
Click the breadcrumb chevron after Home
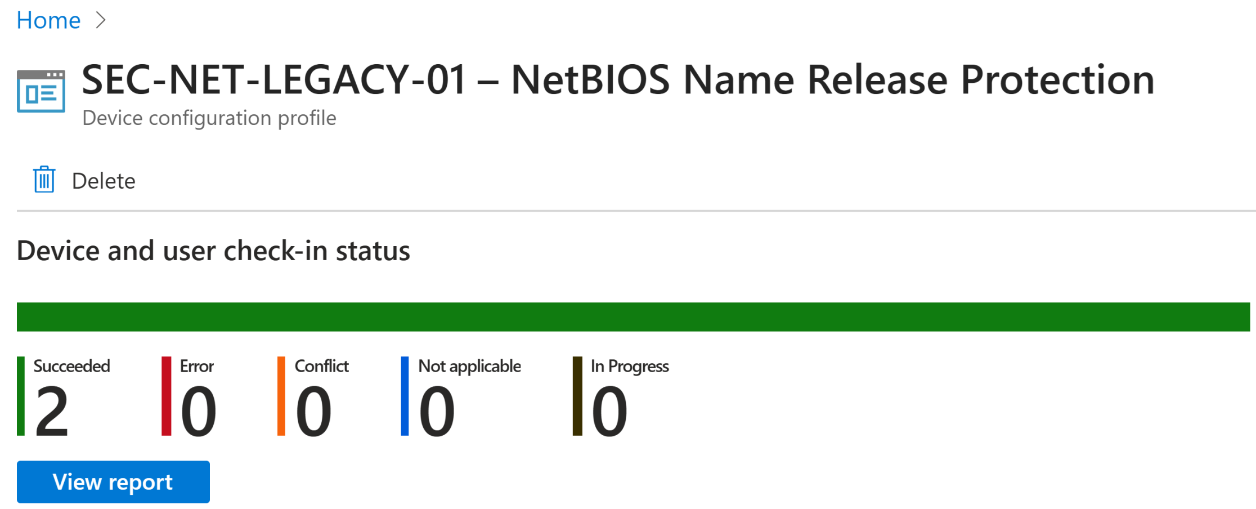coord(101,20)
